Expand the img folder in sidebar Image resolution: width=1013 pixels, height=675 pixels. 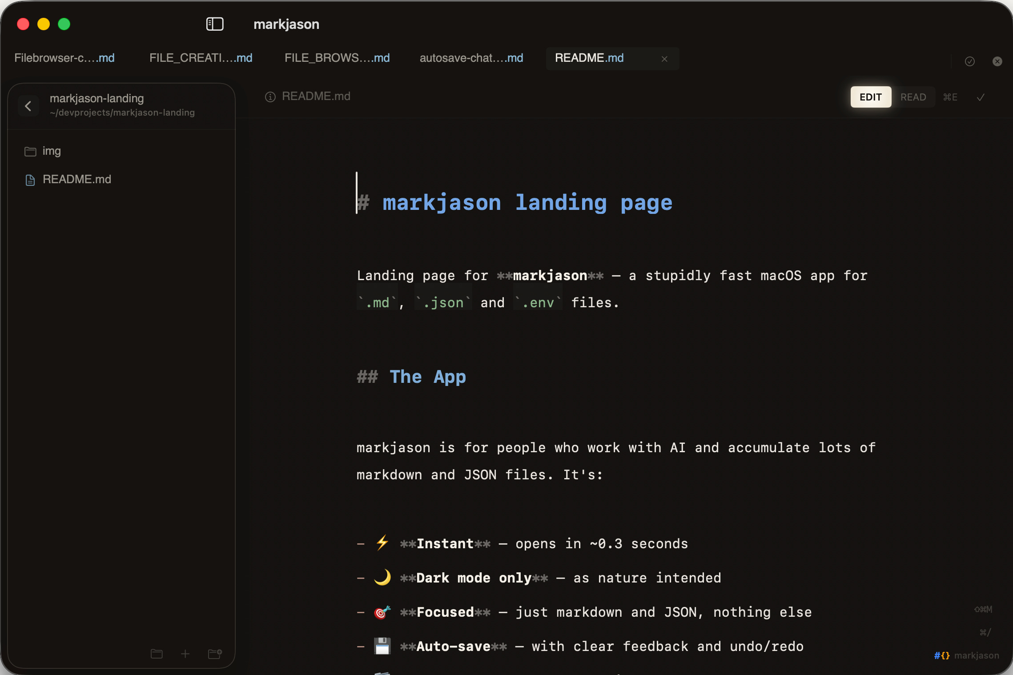(x=52, y=151)
